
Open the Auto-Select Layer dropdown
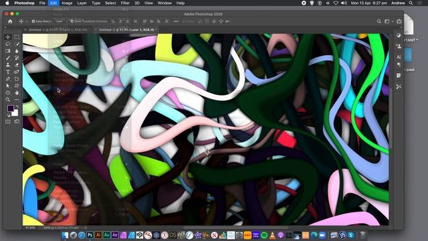tap(60, 21)
